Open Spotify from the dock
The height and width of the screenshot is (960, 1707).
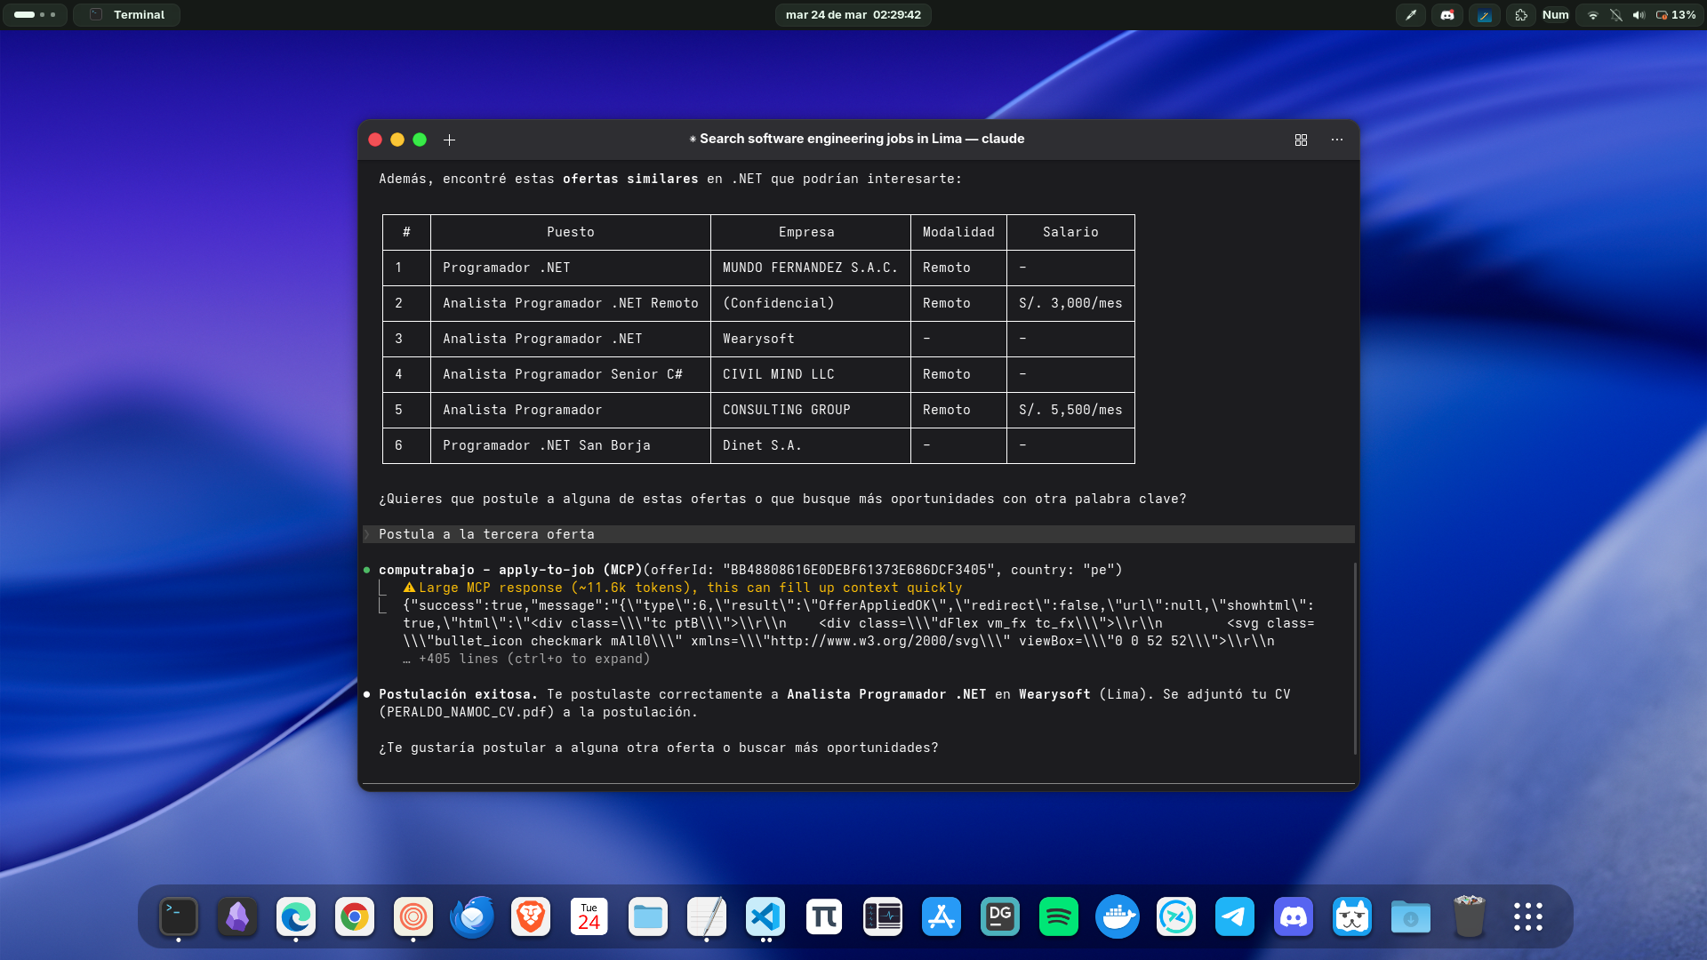[x=1059, y=916]
